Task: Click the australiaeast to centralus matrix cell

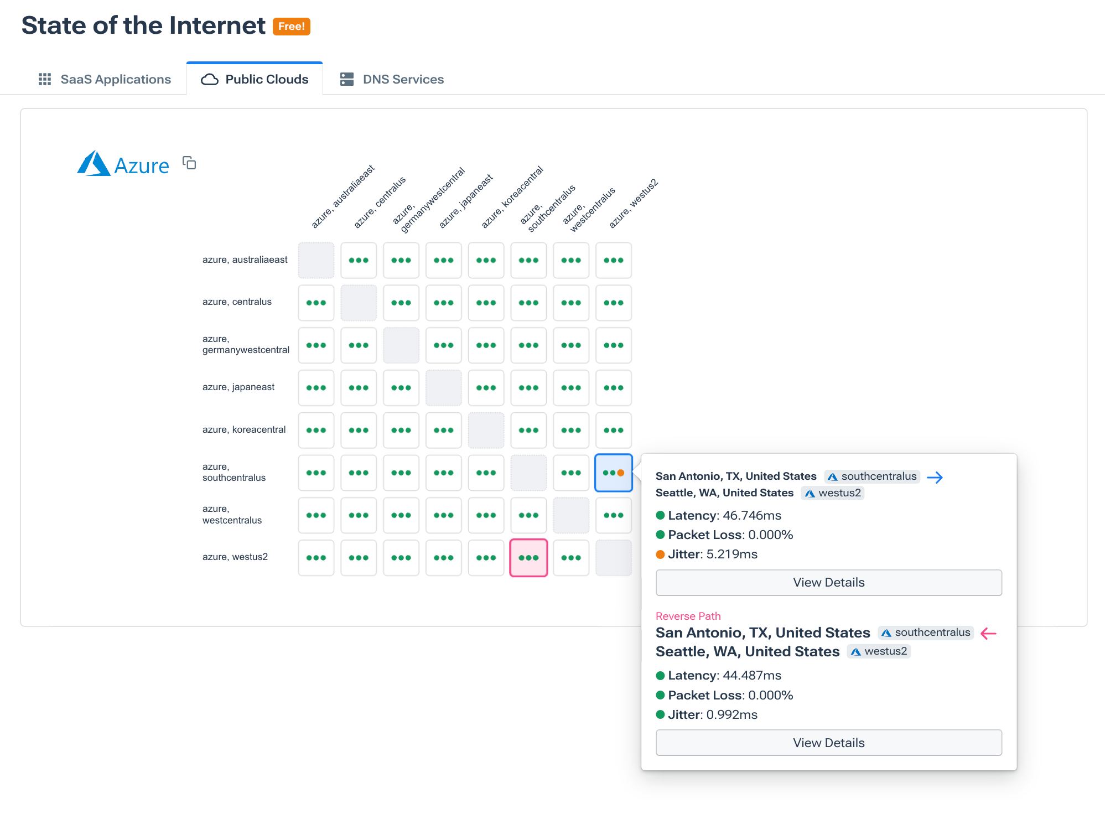Action: pyautogui.click(x=359, y=260)
